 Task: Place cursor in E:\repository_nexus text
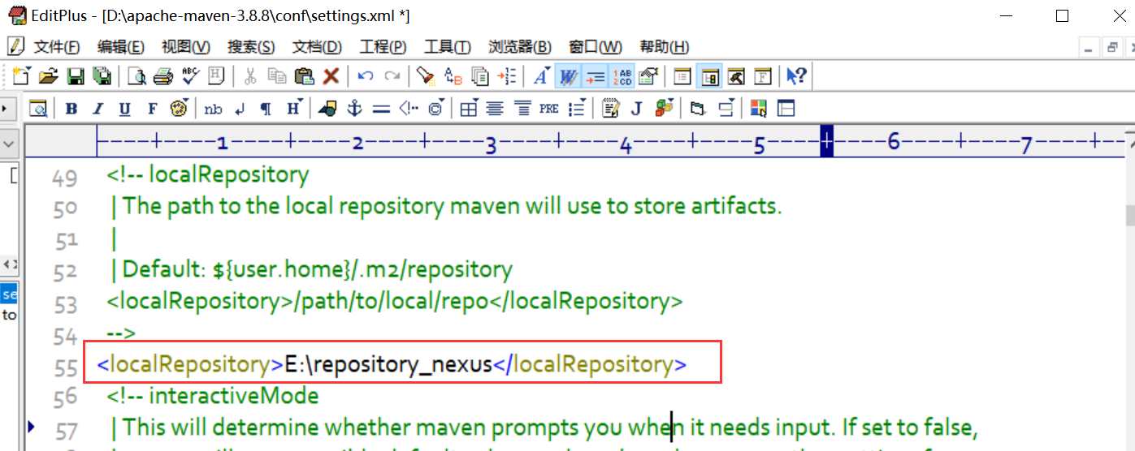pyautogui.click(x=388, y=365)
